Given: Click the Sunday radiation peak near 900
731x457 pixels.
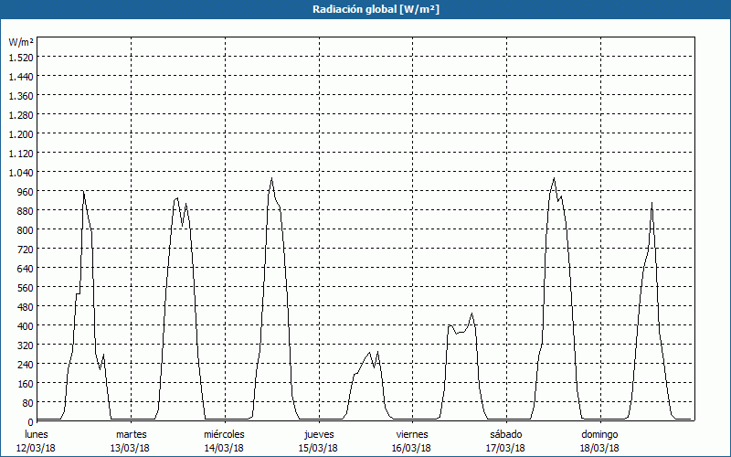Looking at the screenshot, I should click(652, 203).
